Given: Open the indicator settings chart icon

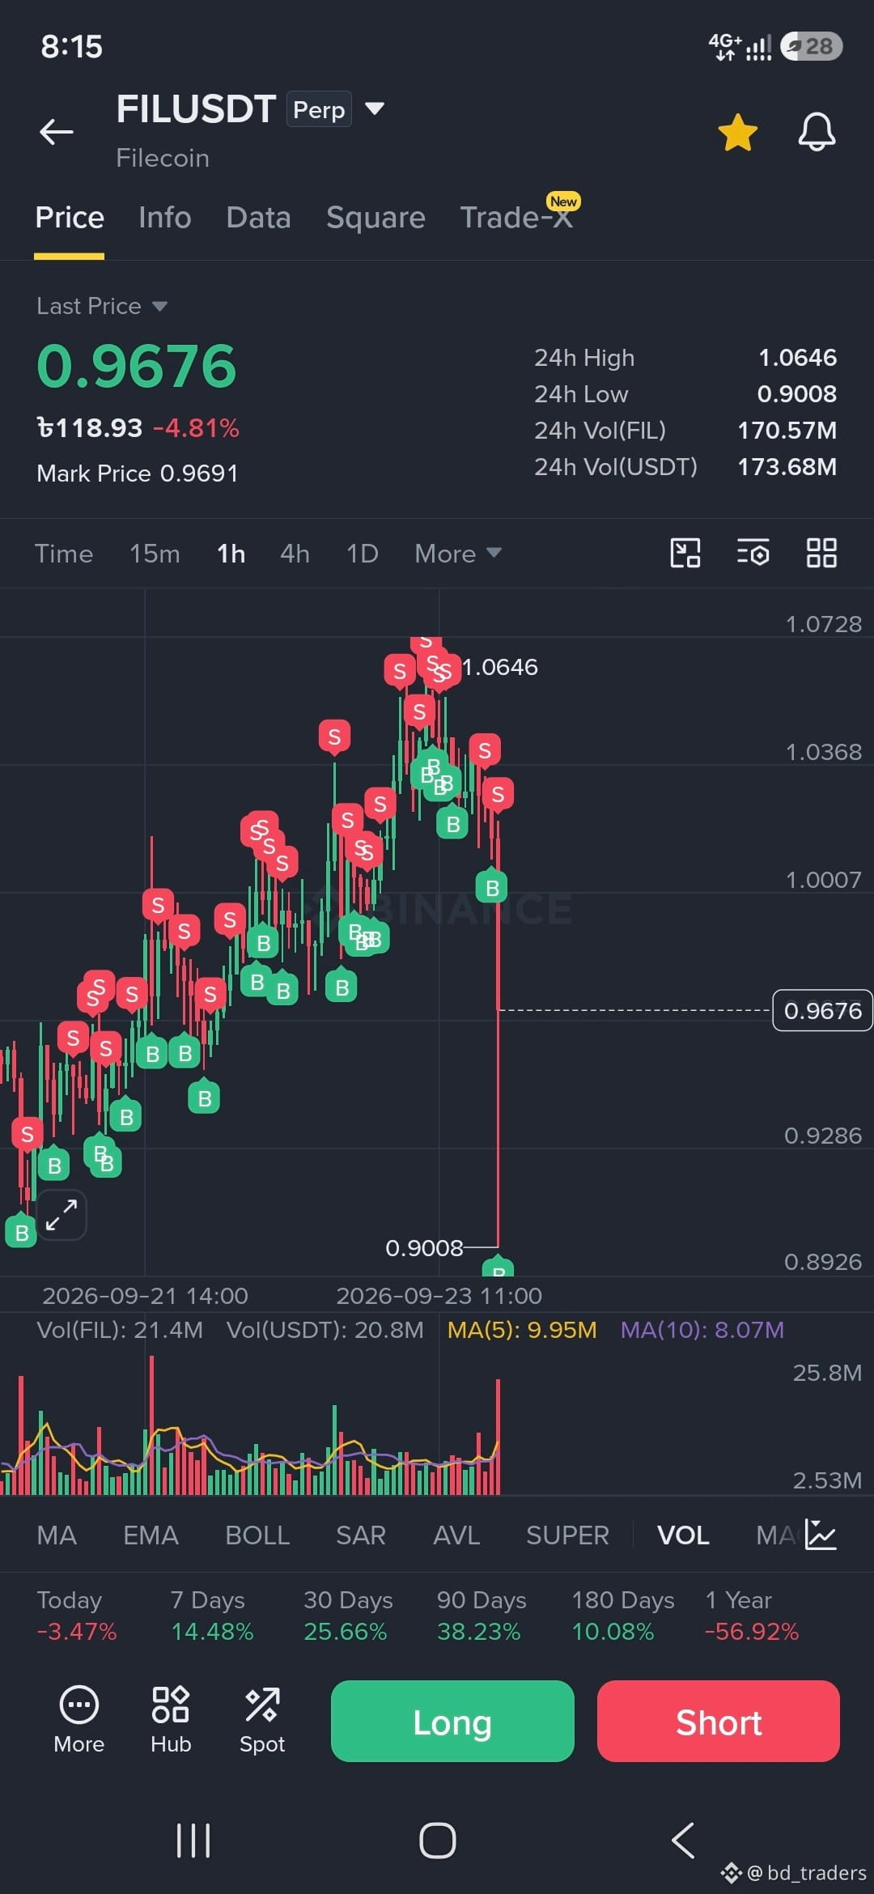Looking at the screenshot, I should point(821,1535).
